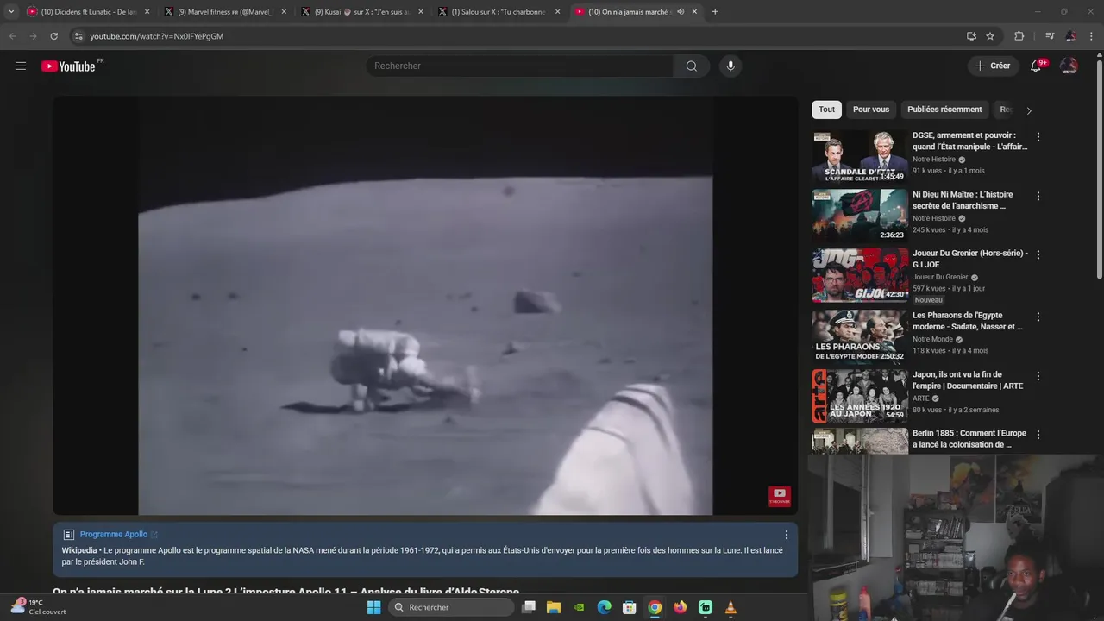Viewport: 1104px width, 621px height.
Task: Focus the Rechercher YouTube search field
Action: 520,66
